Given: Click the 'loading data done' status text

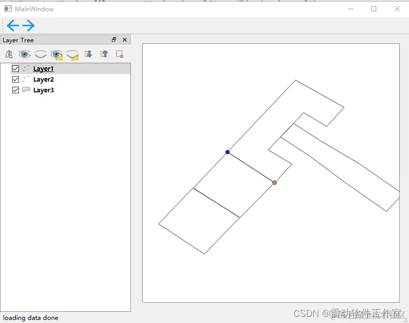Looking at the screenshot, I should click(31, 318).
